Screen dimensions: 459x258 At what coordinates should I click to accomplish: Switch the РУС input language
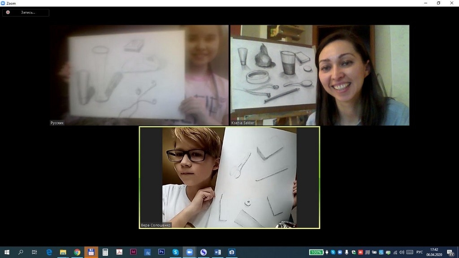(420, 252)
